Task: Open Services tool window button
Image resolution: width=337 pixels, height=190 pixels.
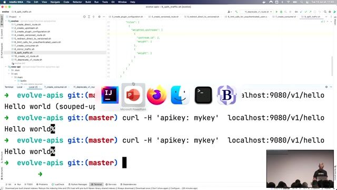Action: (111, 184)
